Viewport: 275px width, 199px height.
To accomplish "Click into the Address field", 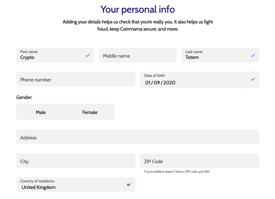I will (138, 137).
